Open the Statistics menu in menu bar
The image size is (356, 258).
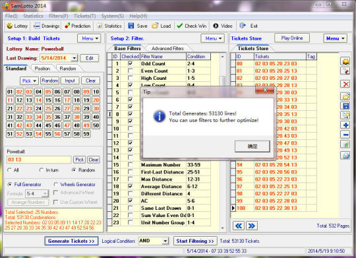click(x=33, y=16)
